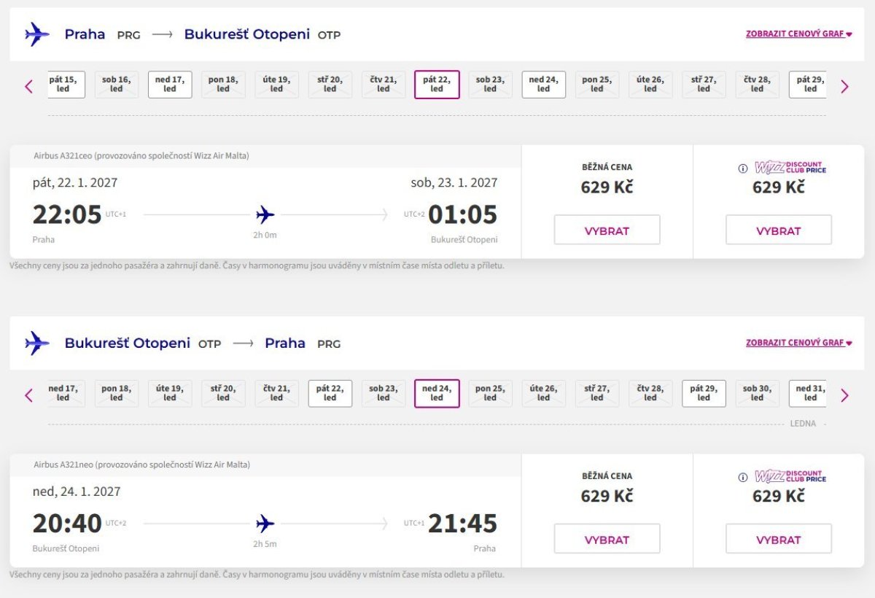Screen dimensions: 875x598
Task: Choose regular price for the 22:05 Praha flight
Action: coord(607,230)
